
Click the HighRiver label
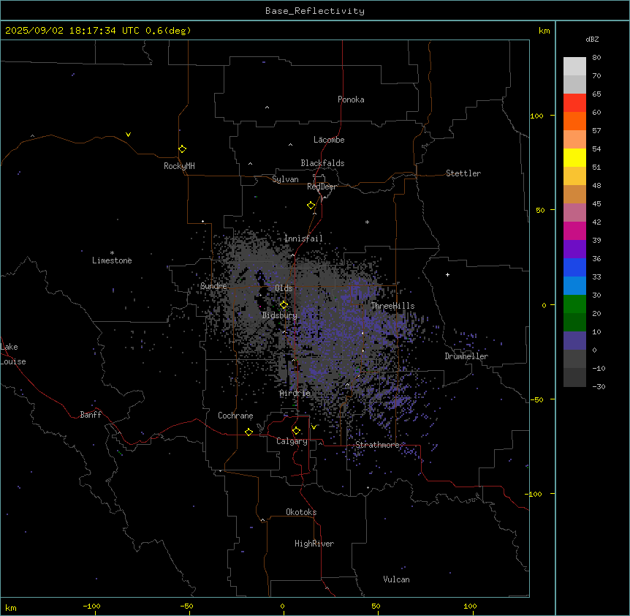pyautogui.click(x=314, y=544)
